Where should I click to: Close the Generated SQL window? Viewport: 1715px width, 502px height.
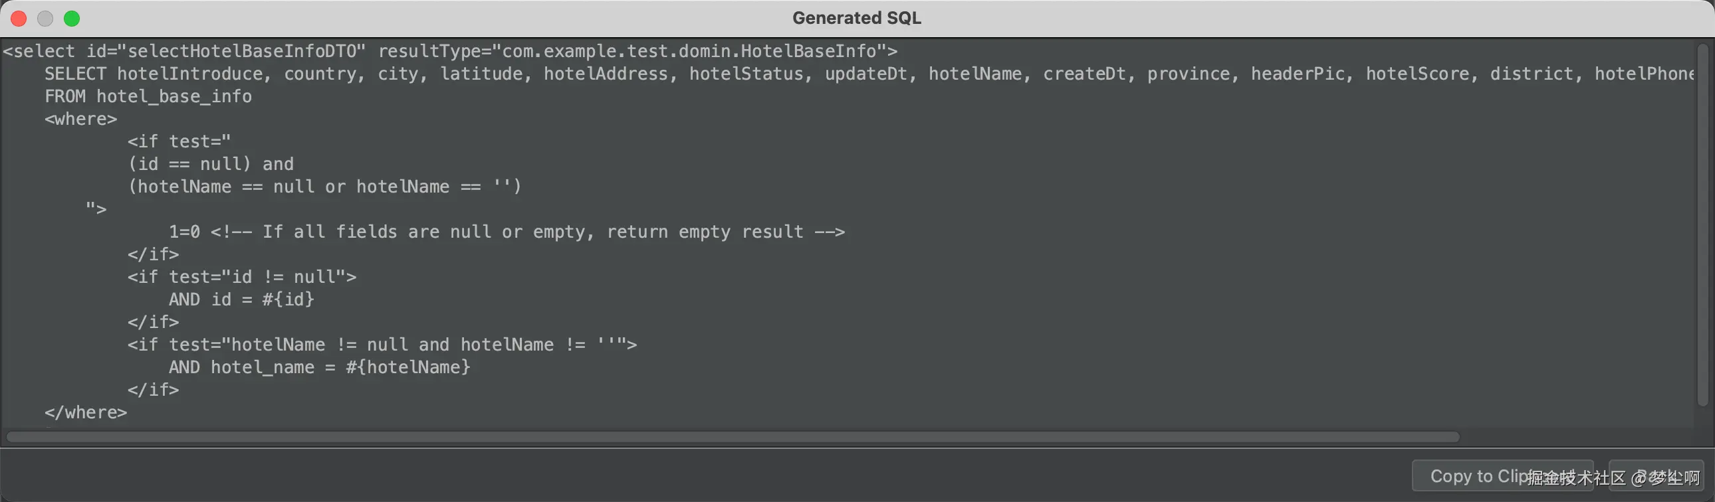tap(19, 19)
